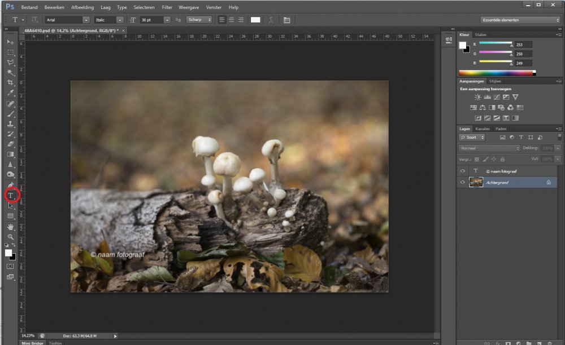Click the white text color swatch in options bar
The width and height of the screenshot is (565, 345).
coord(255,20)
